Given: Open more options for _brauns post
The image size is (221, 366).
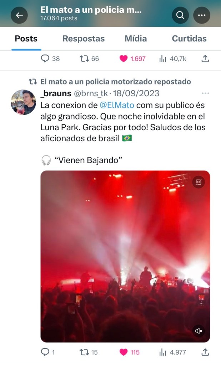Looking at the screenshot, I should point(205,94).
